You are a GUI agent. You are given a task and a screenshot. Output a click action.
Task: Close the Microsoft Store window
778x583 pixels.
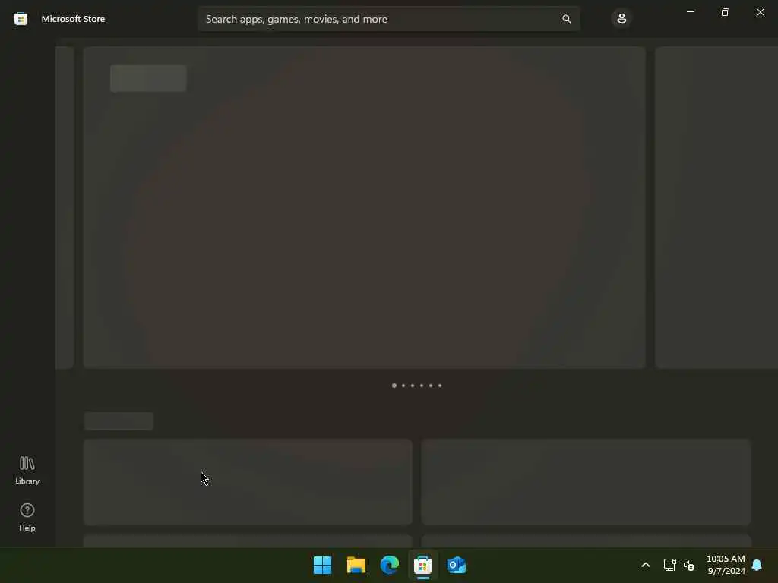760,12
